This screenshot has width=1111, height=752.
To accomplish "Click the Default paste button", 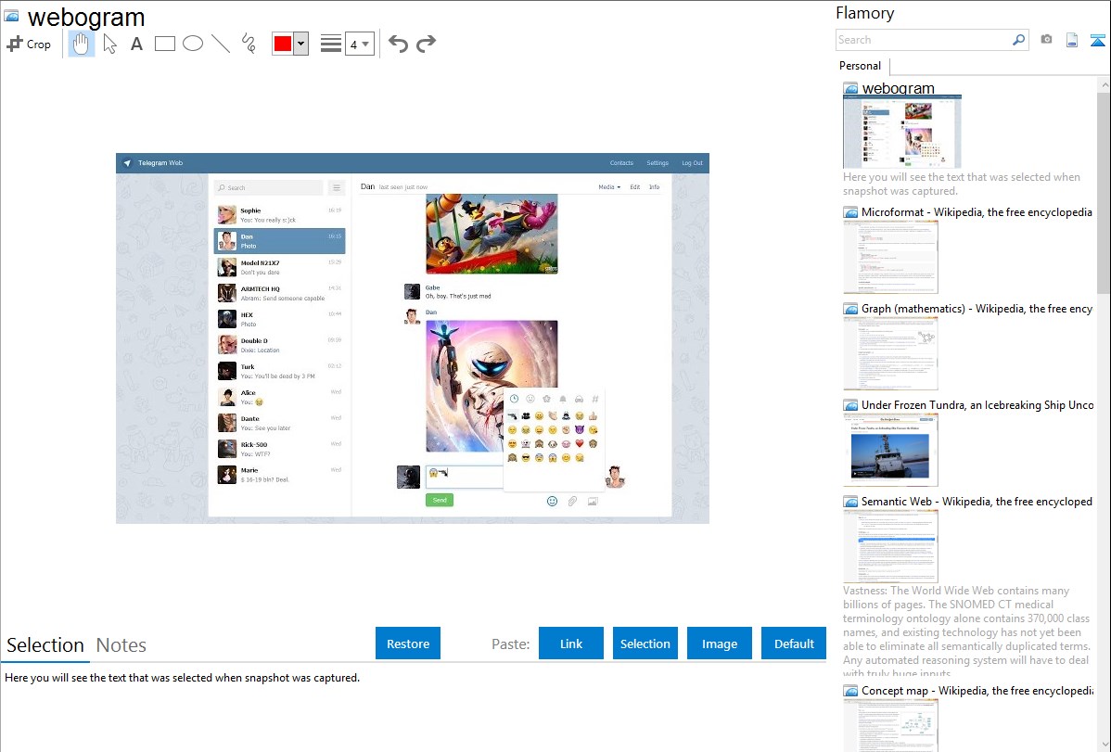I will 794,644.
